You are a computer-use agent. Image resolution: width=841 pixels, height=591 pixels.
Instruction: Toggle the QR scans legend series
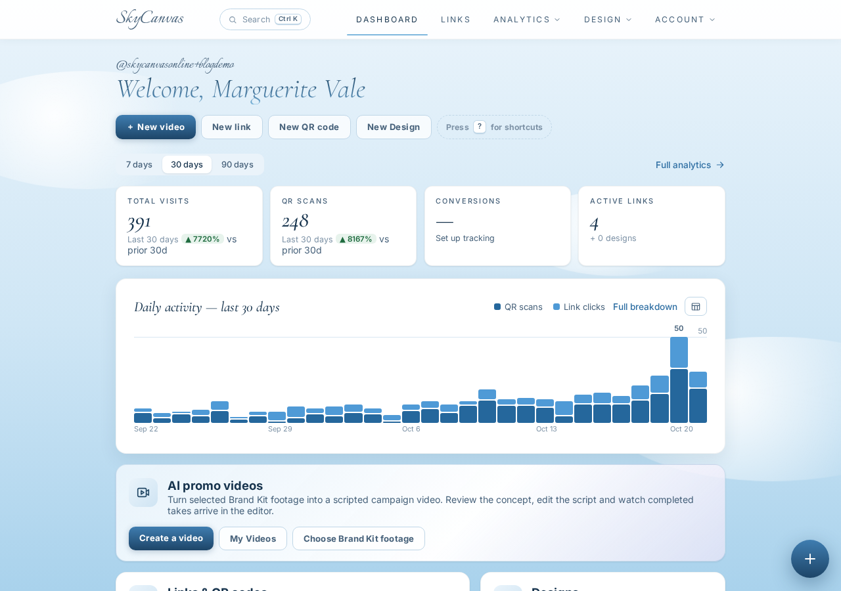pyautogui.click(x=518, y=307)
